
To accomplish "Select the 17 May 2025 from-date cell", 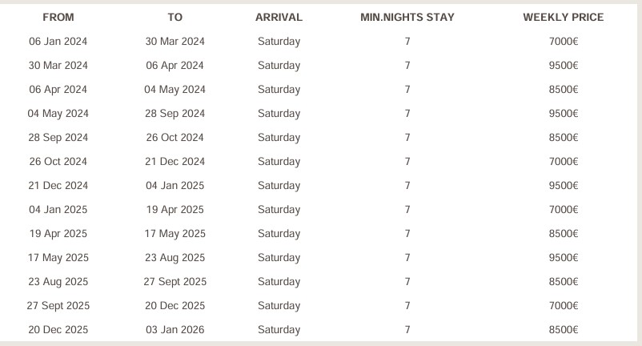I will 58,258.
